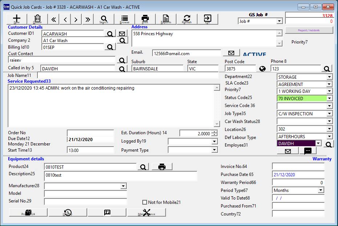The height and width of the screenshot is (226, 338).
Task: Increase Est. Duration with the up spinner
Action: (x=214, y=132)
